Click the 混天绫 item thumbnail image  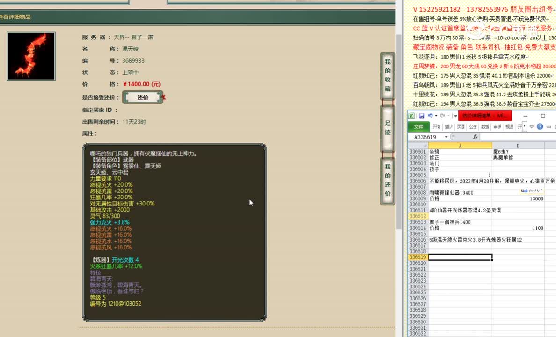tap(31, 56)
